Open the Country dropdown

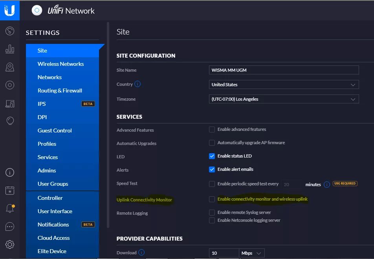tap(284, 85)
